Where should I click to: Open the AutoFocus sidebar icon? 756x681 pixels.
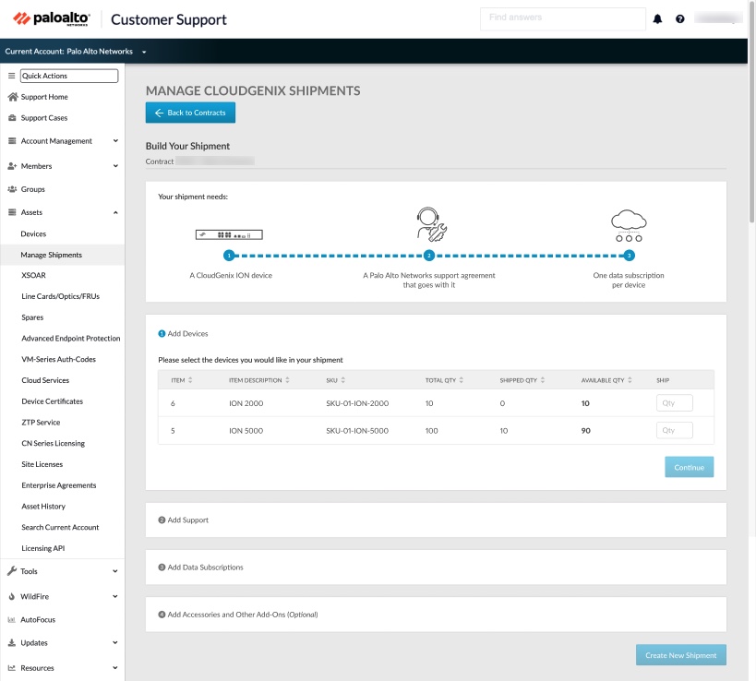coord(12,619)
